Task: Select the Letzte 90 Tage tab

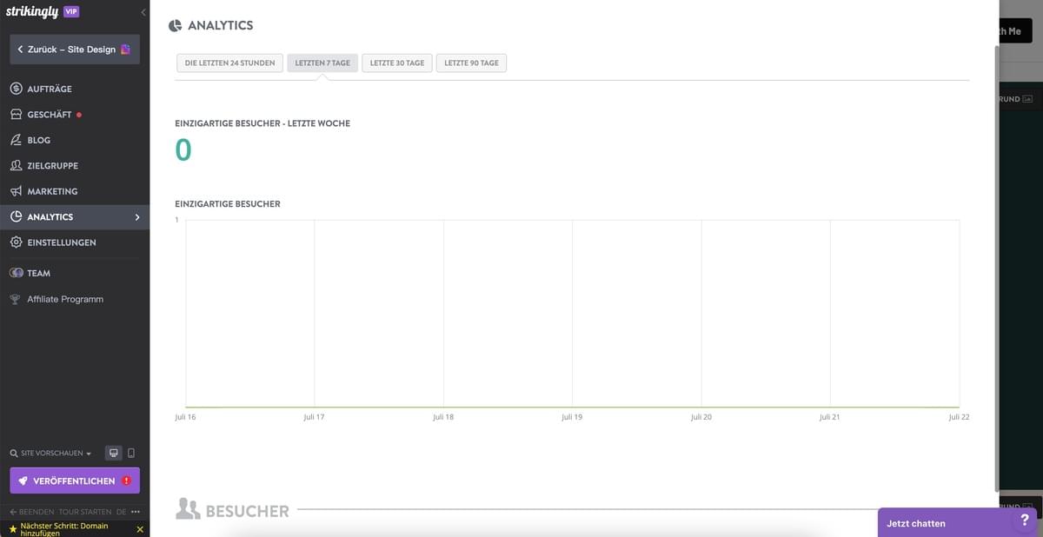Action: (x=471, y=63)
